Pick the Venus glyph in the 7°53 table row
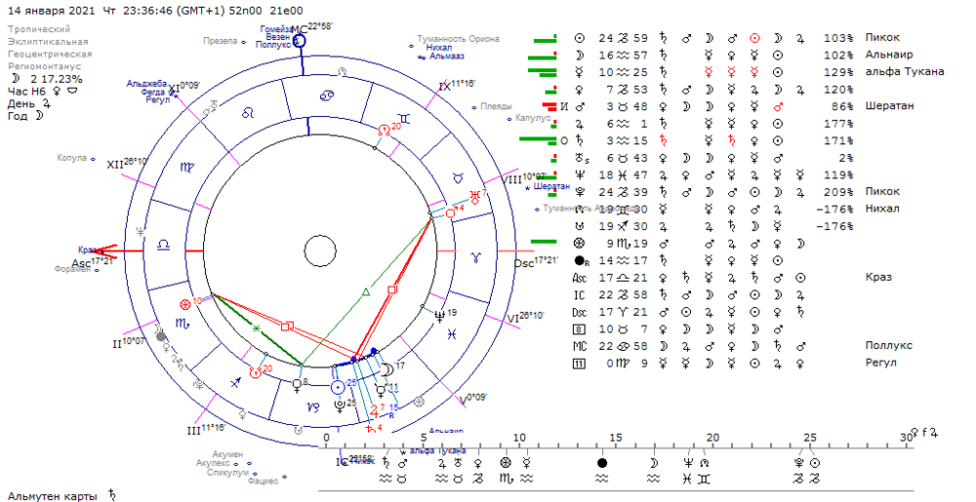 (x=579, y=90)
